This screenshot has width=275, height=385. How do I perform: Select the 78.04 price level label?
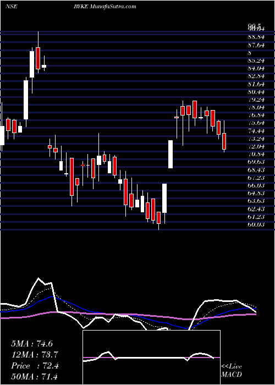256,108
